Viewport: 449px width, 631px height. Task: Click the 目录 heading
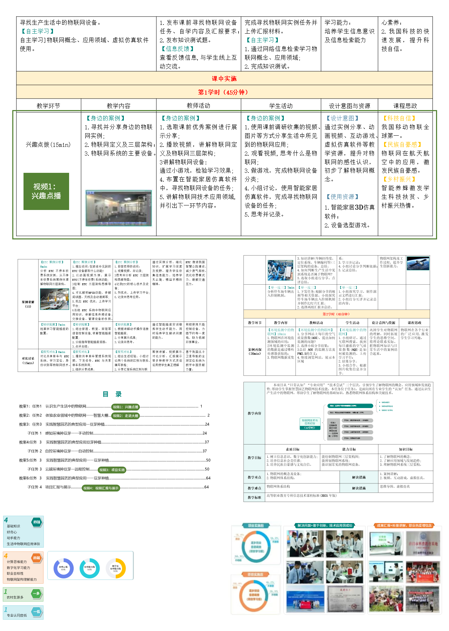coord(112,394)
